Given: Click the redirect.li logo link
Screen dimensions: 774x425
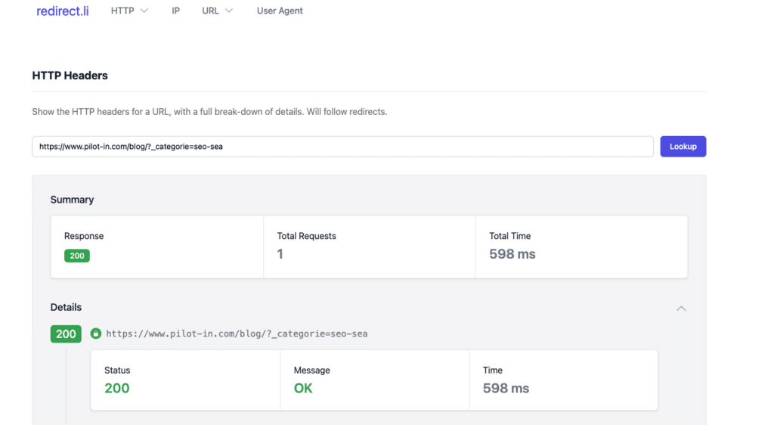Looking at the screenshot, I should click(63, 11).
